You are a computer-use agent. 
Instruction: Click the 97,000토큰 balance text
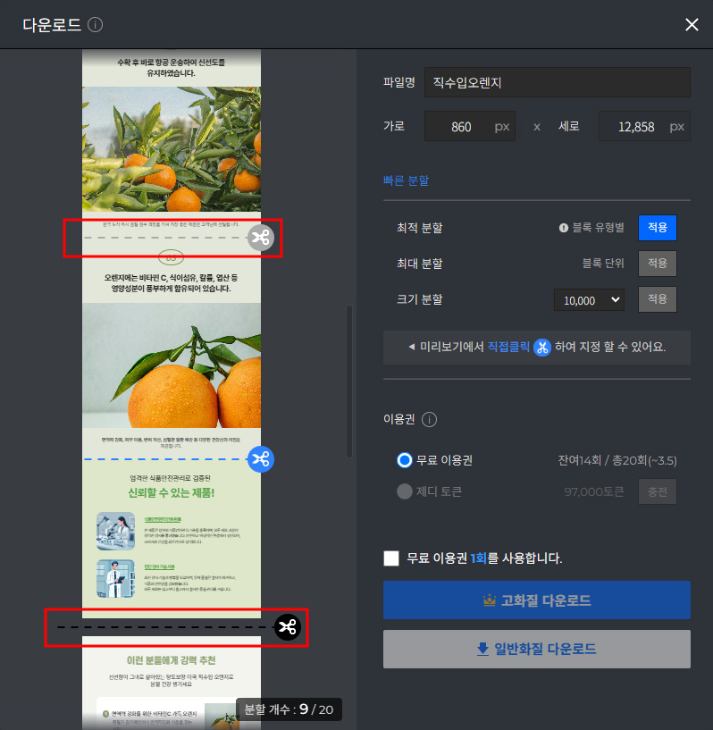[x=594, y=491]
